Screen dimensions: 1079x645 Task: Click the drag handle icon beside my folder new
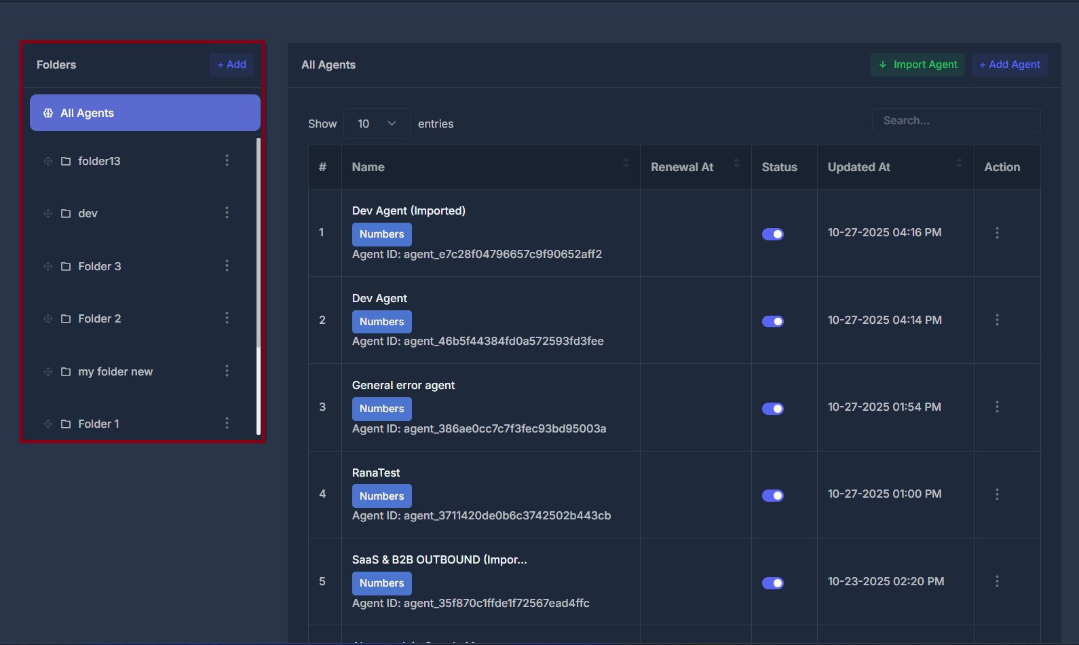(48, 371)
